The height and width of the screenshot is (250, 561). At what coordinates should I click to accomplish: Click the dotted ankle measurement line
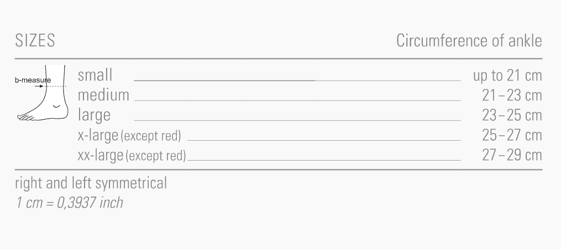point(56,86)
